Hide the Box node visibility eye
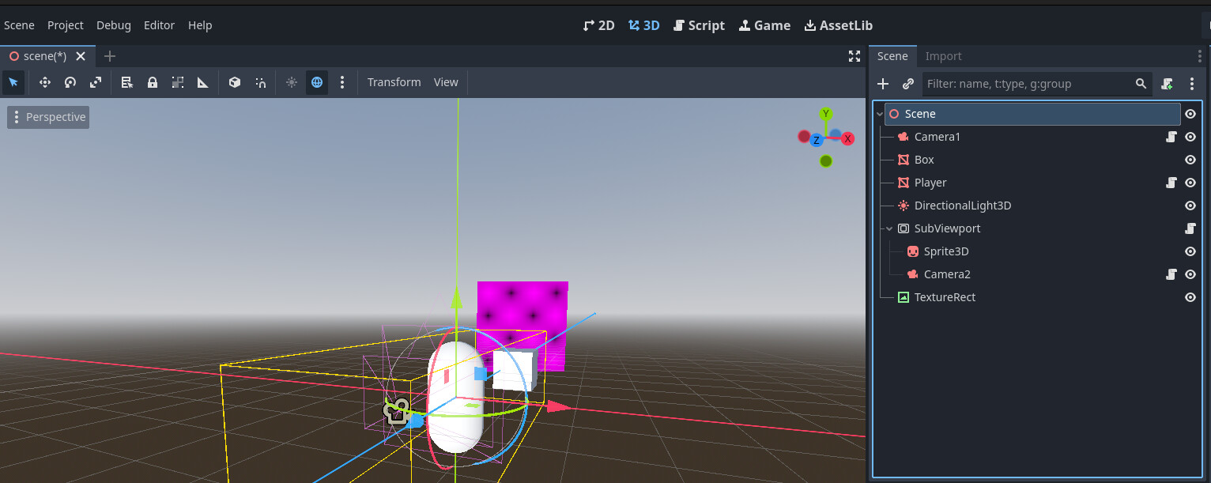This screenshot has height=483, width=1211. click(x=1190, y=160)
